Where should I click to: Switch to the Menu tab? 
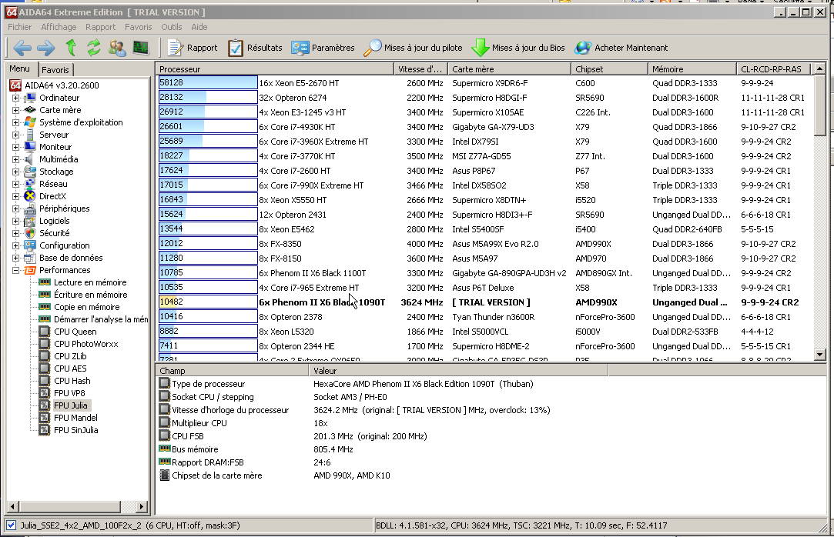[x=20, y=68]
